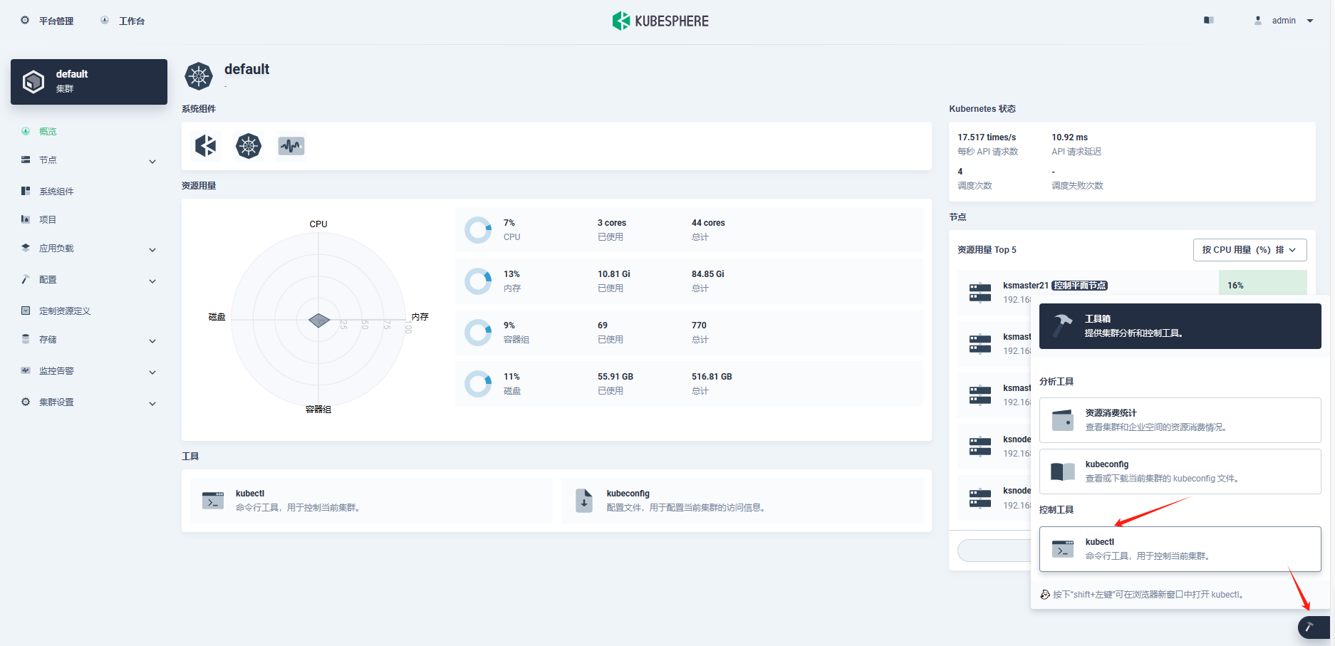The width and height of the screenshot is (1335, 646).
Task: Click the theme switch icon beside admin
Action: pos(1208,20)
